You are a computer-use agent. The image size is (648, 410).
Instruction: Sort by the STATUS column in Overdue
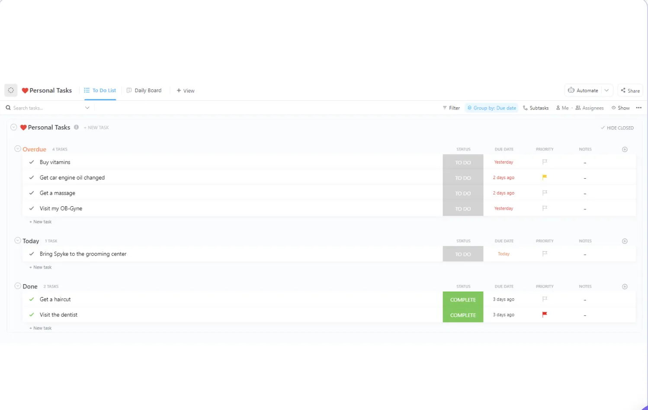[x=463, y=149]
